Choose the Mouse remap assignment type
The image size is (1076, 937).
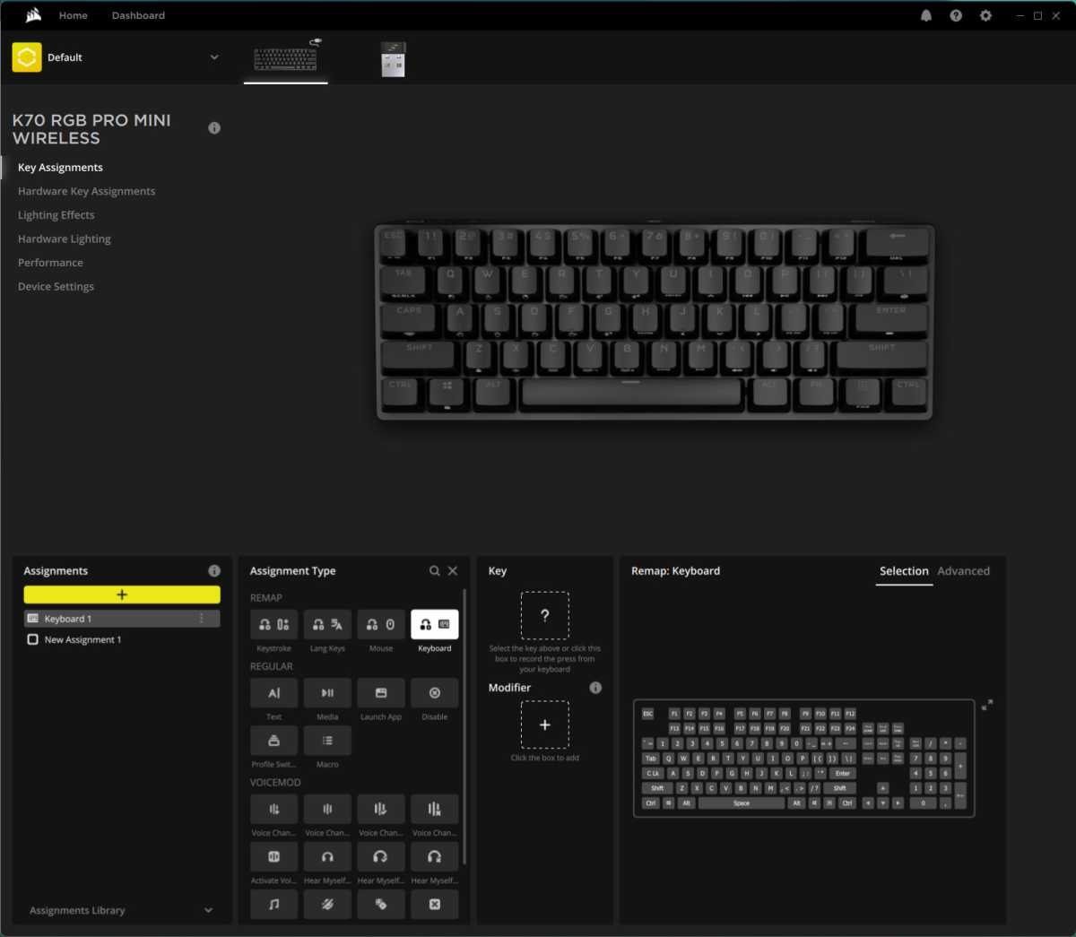[x=381, y=624]
